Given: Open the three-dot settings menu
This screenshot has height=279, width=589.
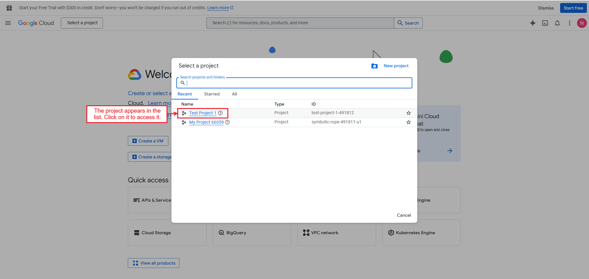Looking at the screenshot, I should (x=569, y=23).
